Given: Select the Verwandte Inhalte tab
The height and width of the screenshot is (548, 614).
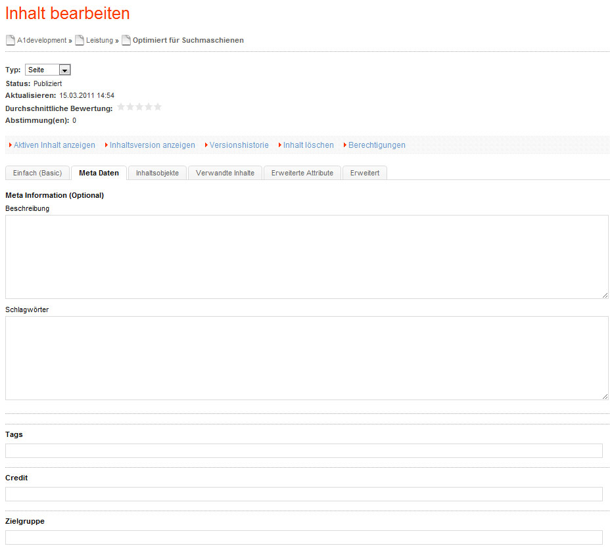Looking at the screenshot, I should (x=225, y=173).
